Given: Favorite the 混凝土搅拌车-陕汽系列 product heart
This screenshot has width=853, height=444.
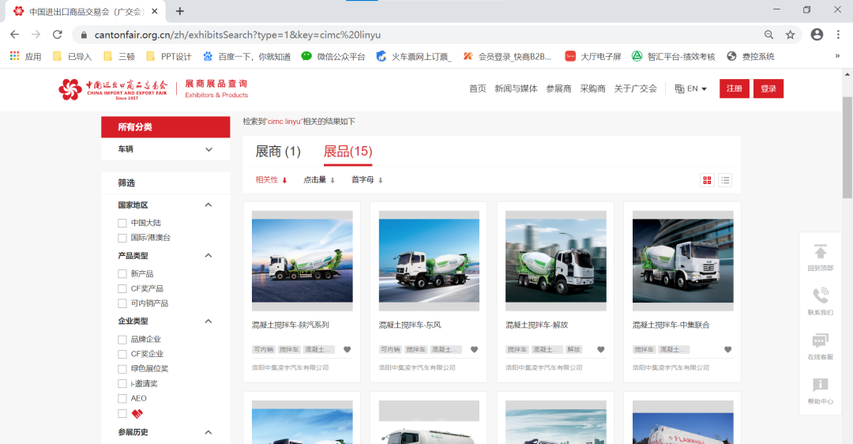Looking at the screenshot, I should 347,350.
